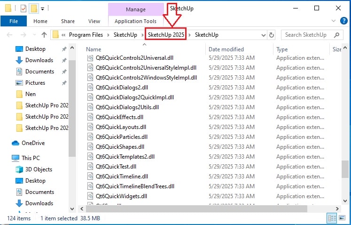Click SketchUp 2025 breadcrumb segment
Screen dimensions: 351x225
coord(166,35)
